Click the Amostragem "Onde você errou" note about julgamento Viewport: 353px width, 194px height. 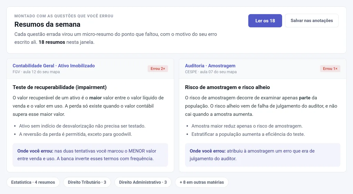coord(263,155)
